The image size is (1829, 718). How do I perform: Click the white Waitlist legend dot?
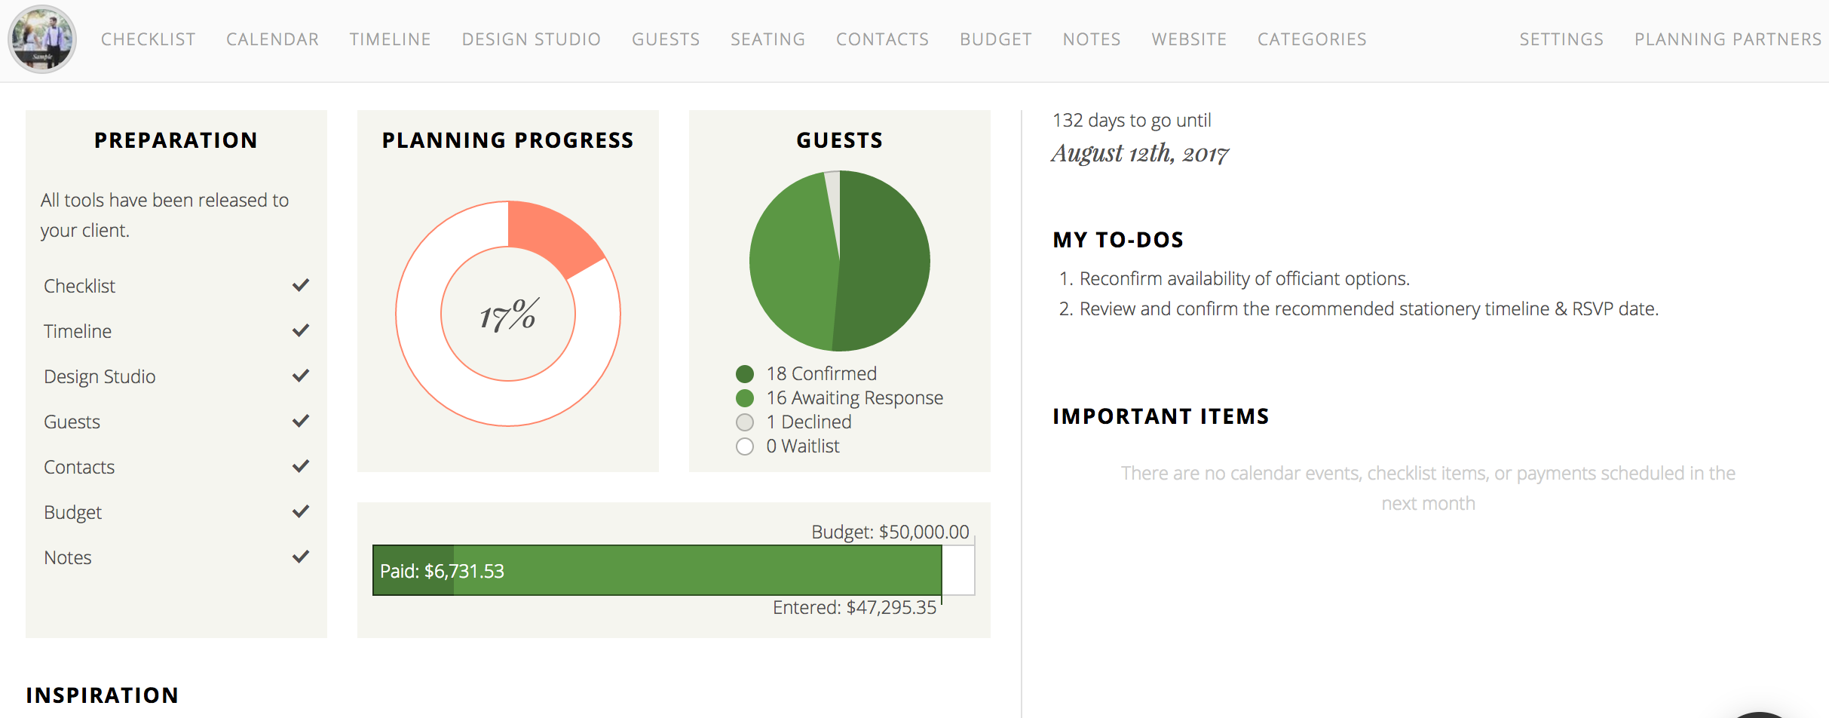745,446
